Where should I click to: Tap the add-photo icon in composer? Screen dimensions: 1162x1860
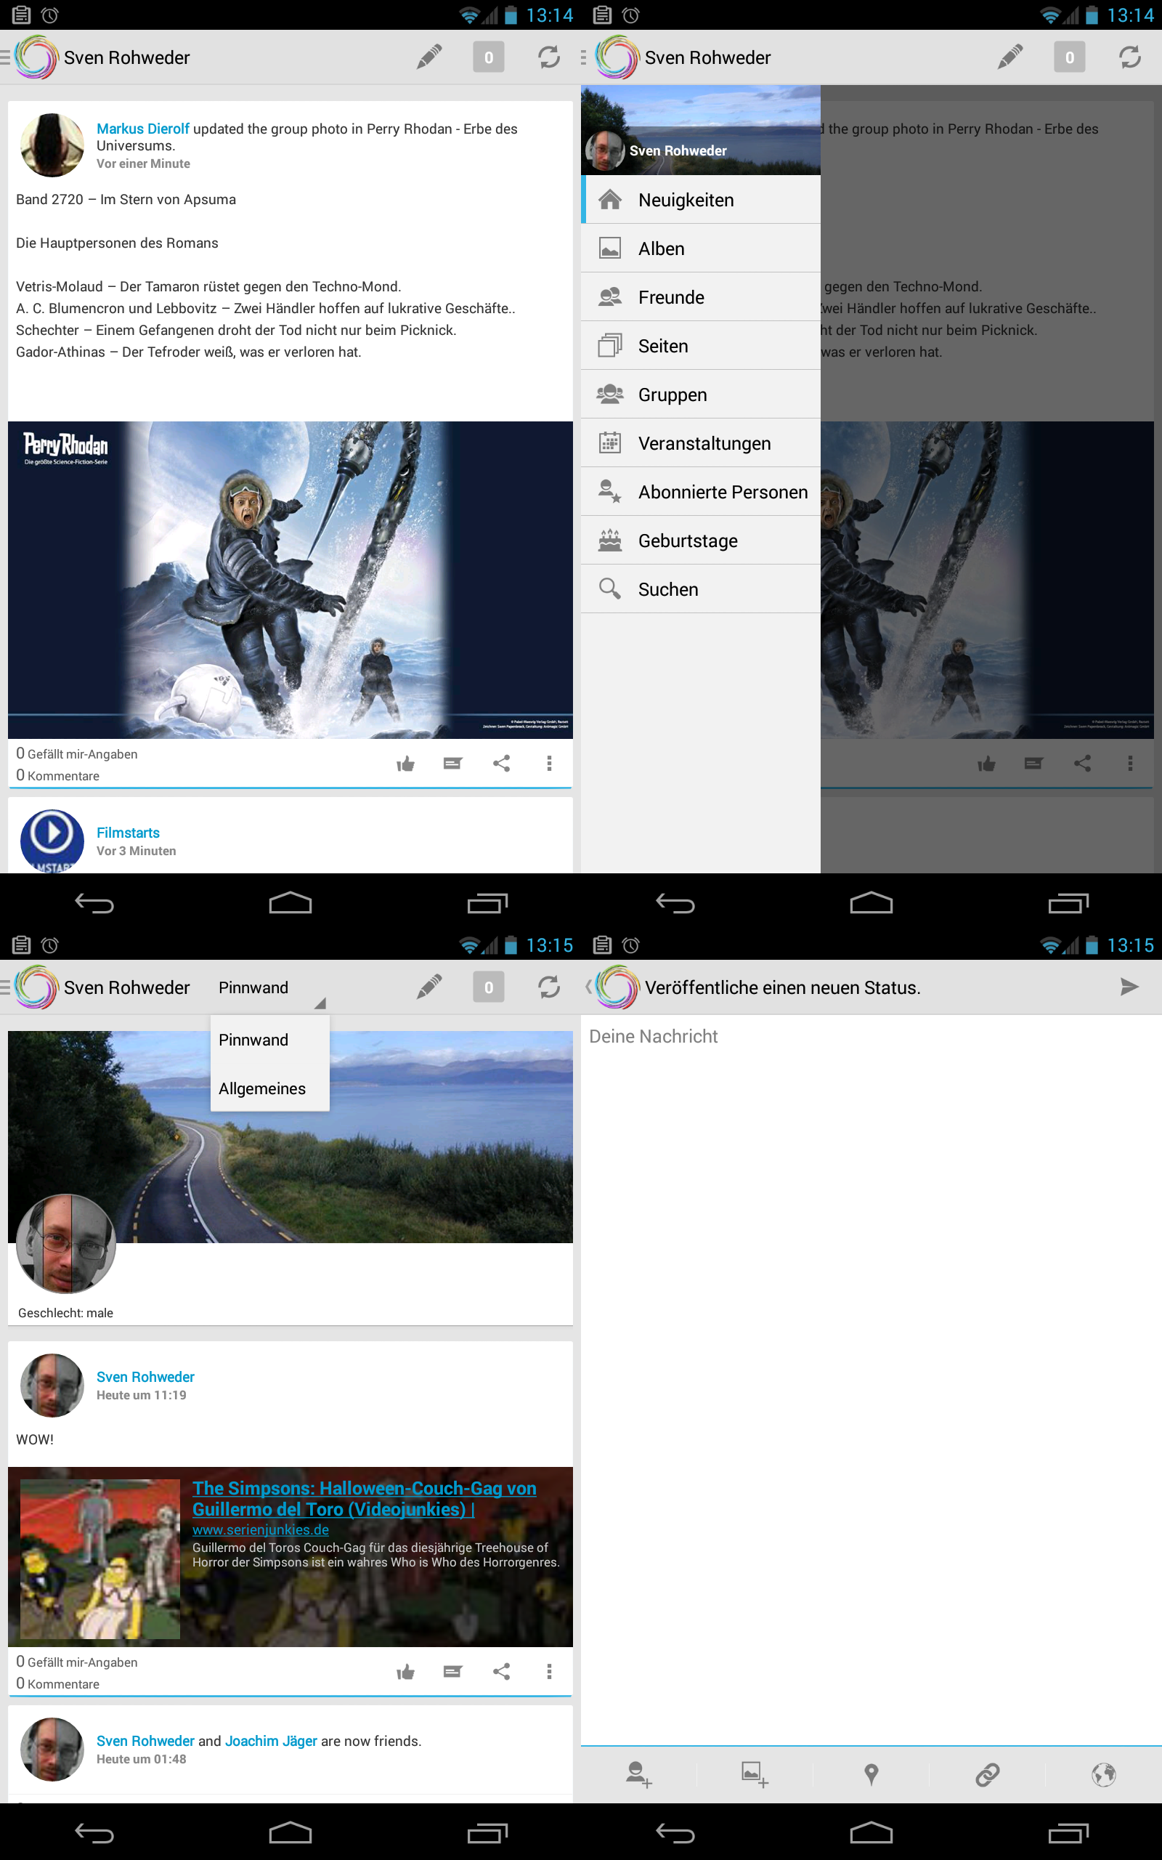click(x=755, y=1775)
